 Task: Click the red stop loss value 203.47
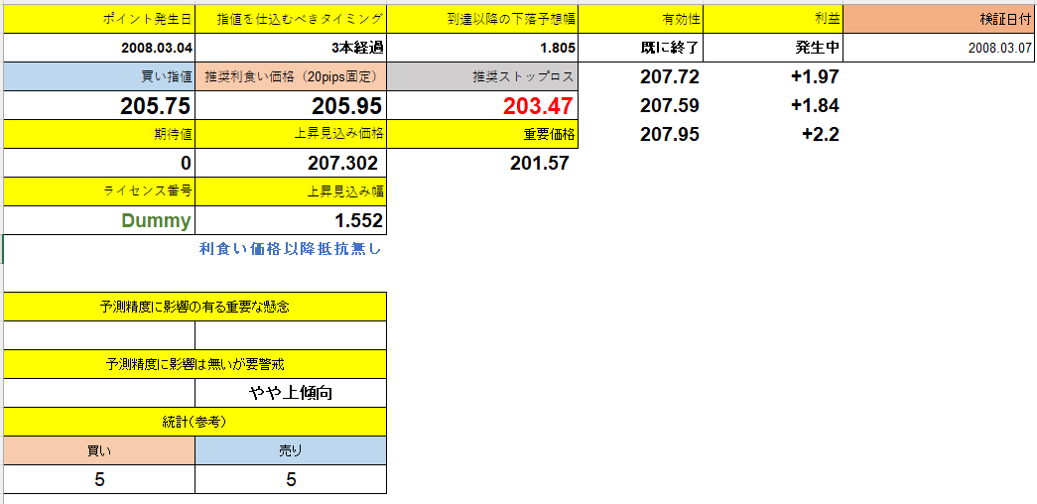482,105
